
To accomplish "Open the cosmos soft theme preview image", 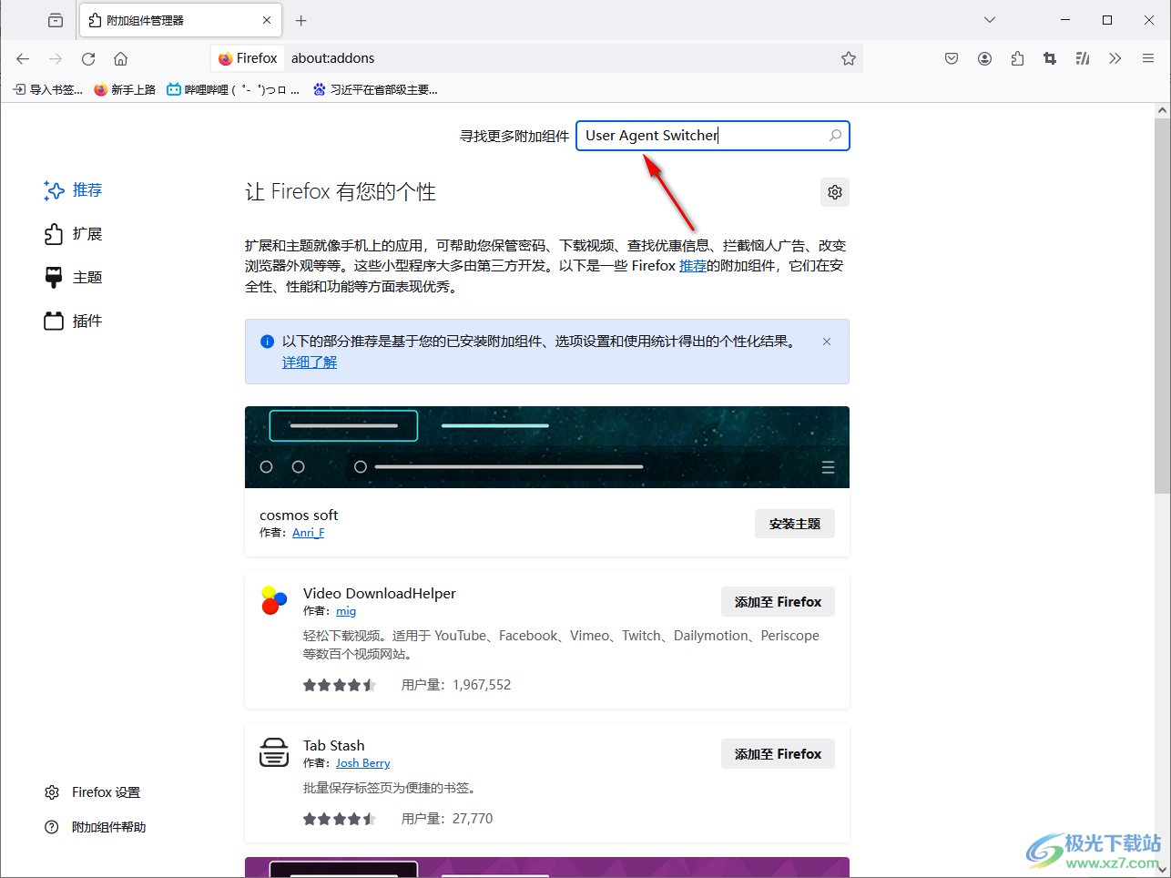I will coord(547,447).
